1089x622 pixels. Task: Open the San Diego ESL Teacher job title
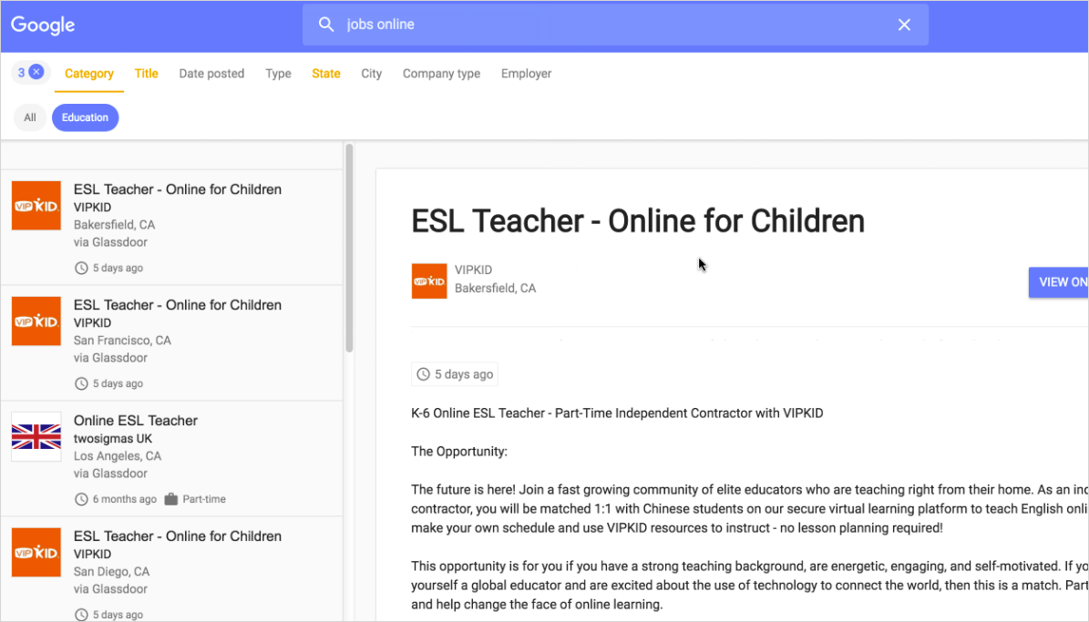click(178, 536)
